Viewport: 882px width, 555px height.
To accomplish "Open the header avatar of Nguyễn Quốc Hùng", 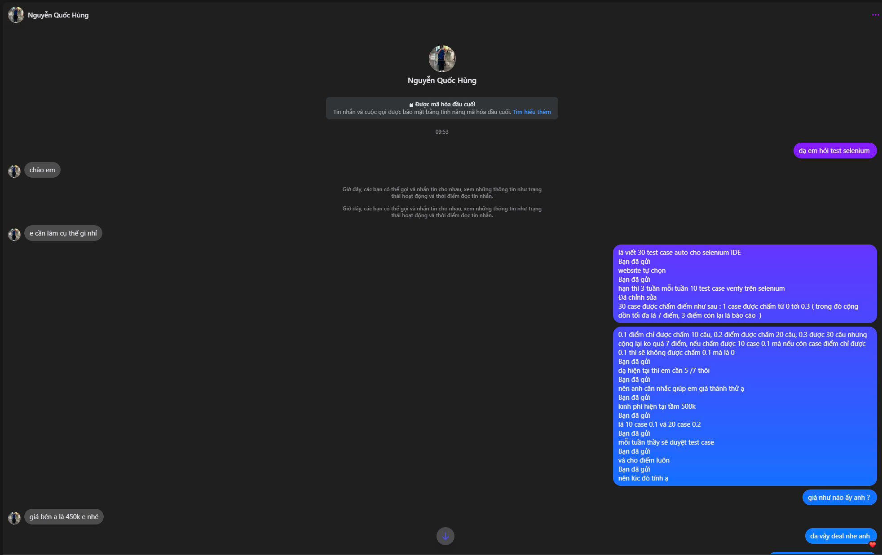I will coord(16,15).
